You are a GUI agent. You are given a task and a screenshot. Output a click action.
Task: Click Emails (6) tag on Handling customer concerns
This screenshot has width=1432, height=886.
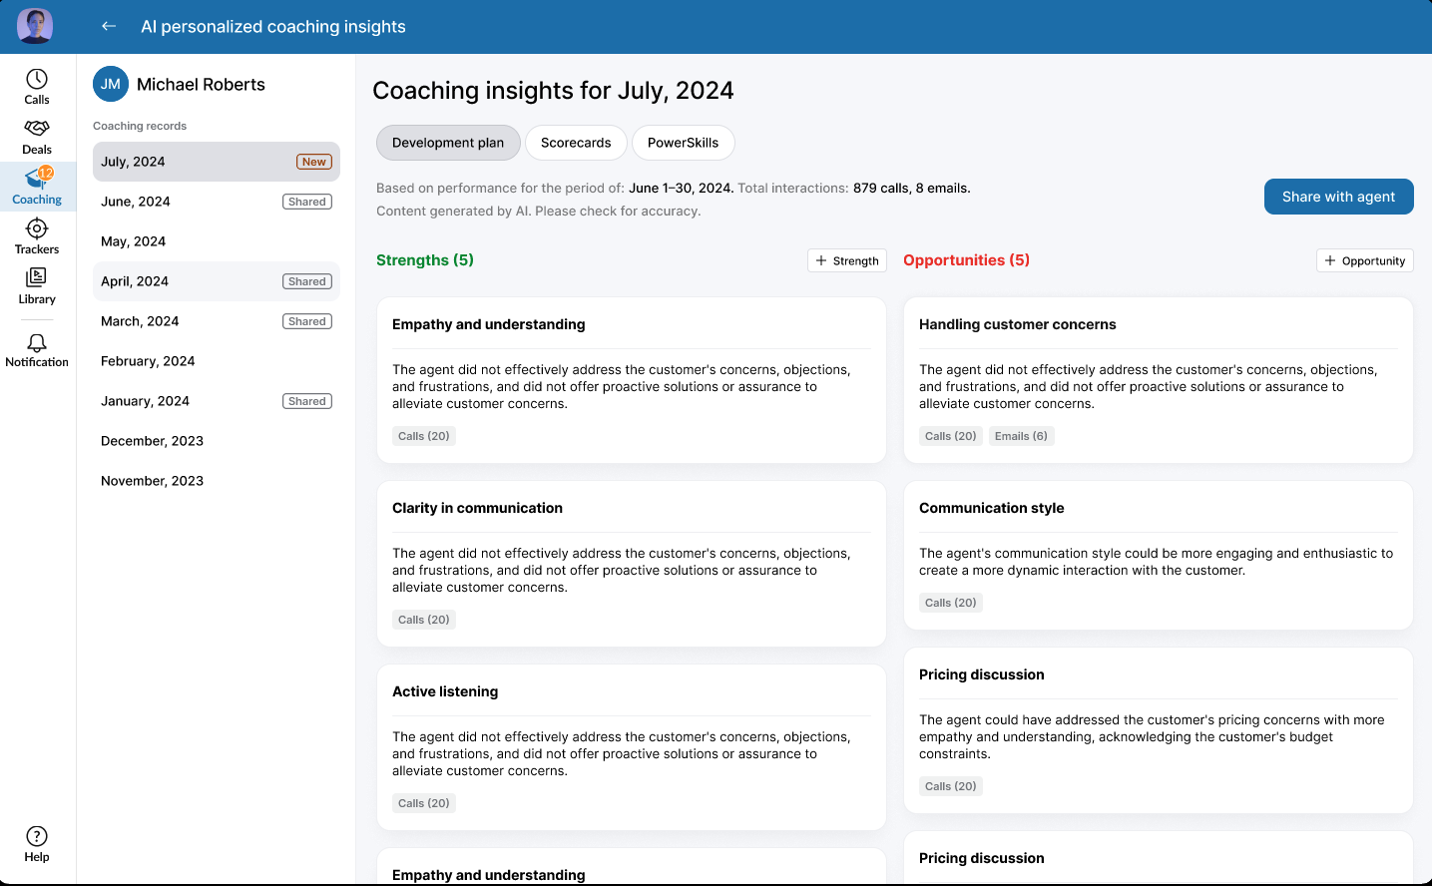[1021, 436]
